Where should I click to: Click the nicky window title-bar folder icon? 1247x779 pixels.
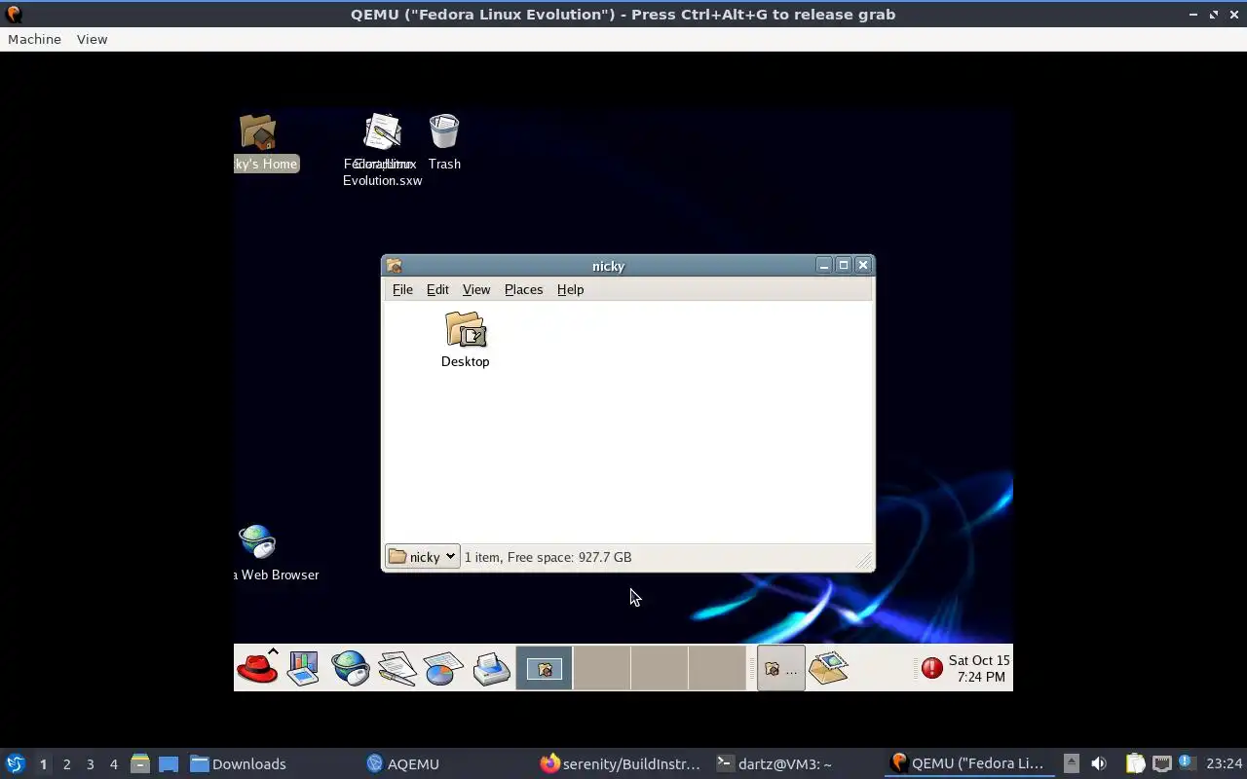[394, 265]
